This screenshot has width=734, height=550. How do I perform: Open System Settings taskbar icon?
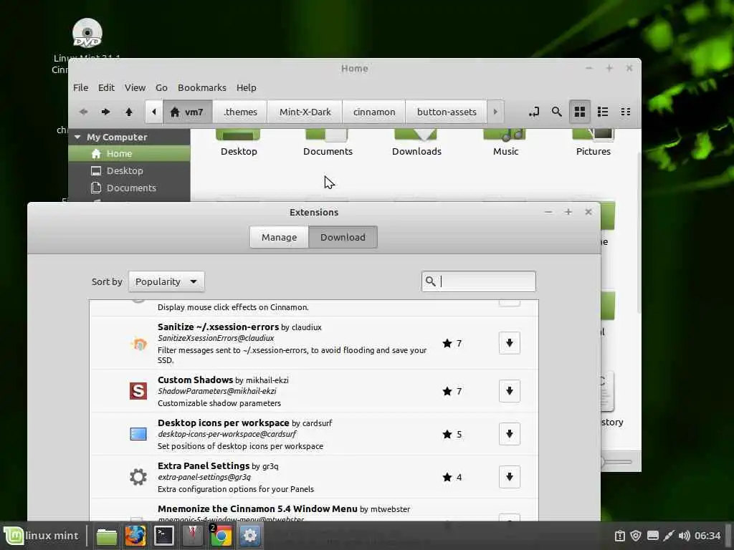[x=250, y=536]
